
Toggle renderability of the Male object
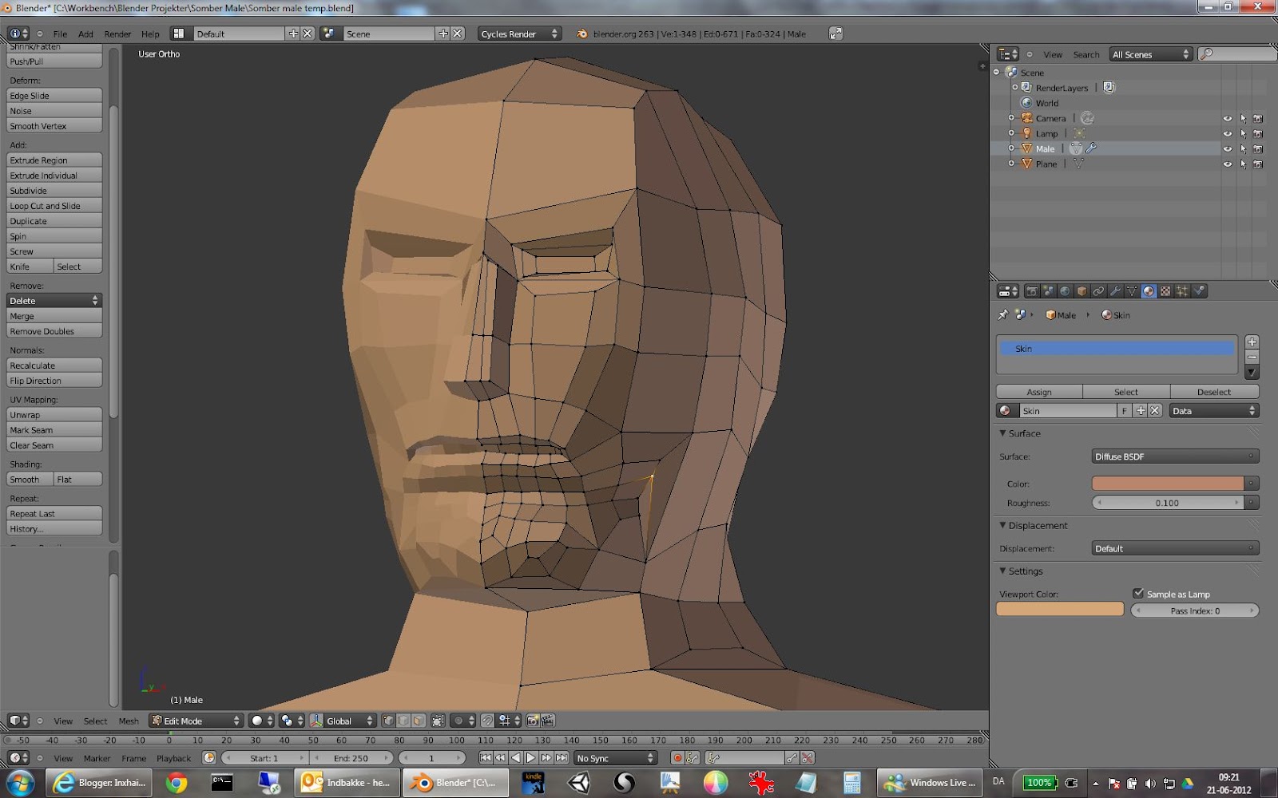pyautogui.click(x=1258, y=148)
